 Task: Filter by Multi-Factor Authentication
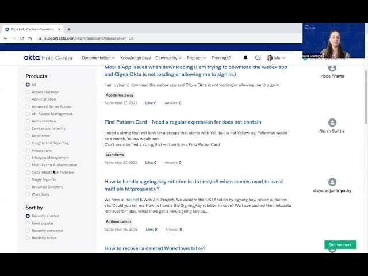pyautogui.click(x=28, y=165)
